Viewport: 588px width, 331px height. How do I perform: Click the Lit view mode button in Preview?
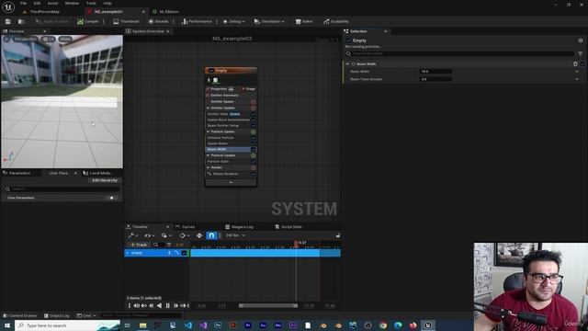click(x=49, y=39)
